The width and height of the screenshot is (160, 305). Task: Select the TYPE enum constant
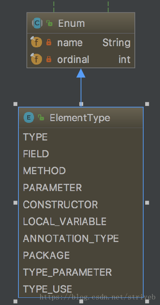point(35,137)
